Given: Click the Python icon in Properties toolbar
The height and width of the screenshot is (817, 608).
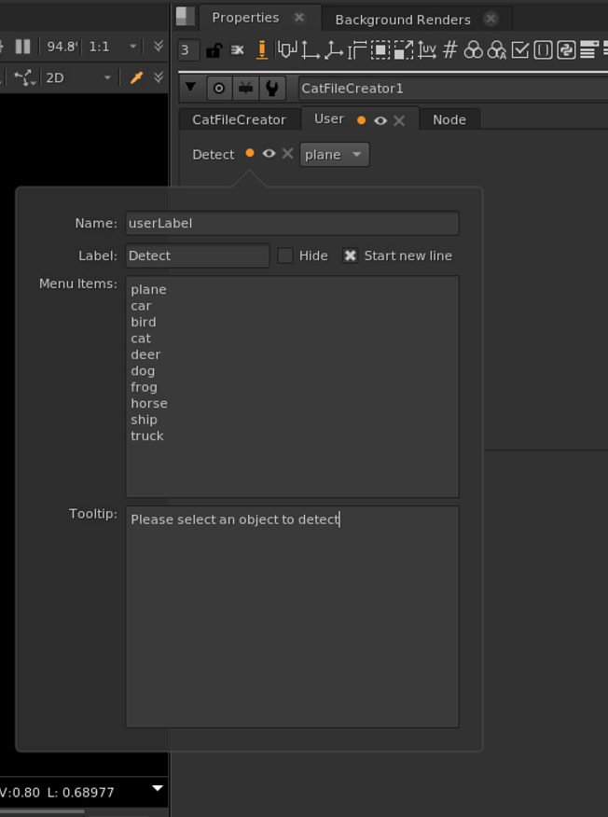Looking at the screenshot, I should point(566,49).
